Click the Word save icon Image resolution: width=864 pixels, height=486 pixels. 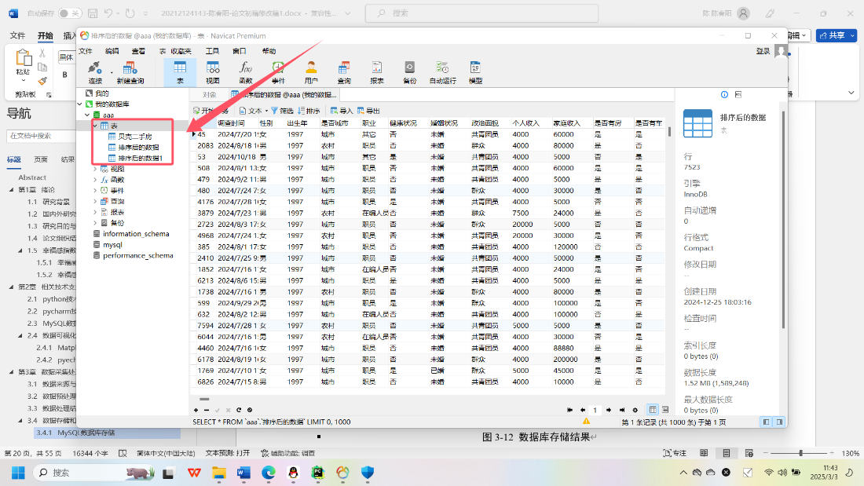(93, 13)
